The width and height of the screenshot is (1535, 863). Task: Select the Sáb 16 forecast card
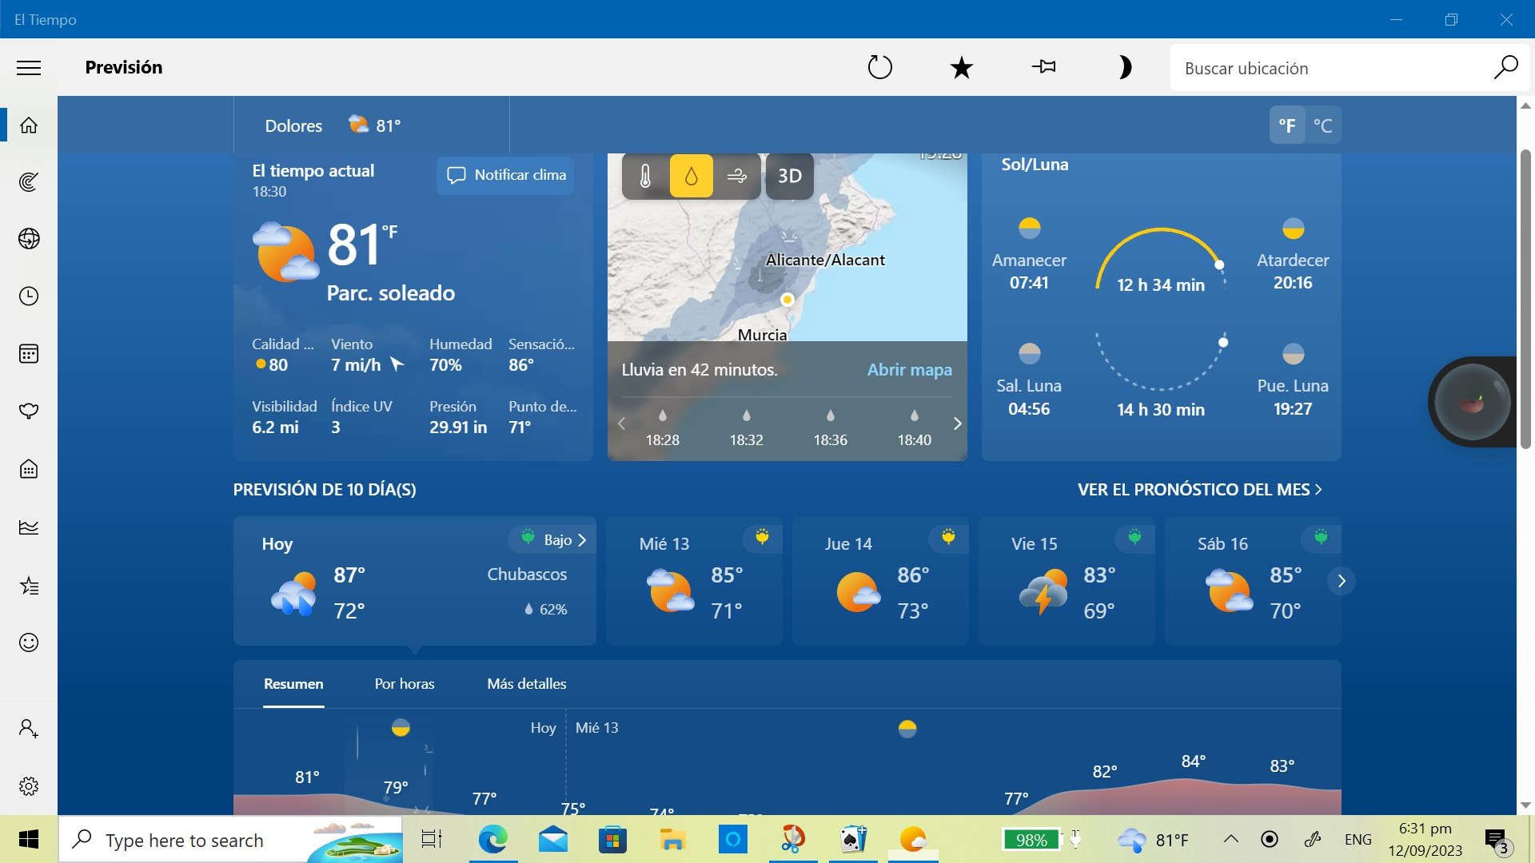(1253, 581)
